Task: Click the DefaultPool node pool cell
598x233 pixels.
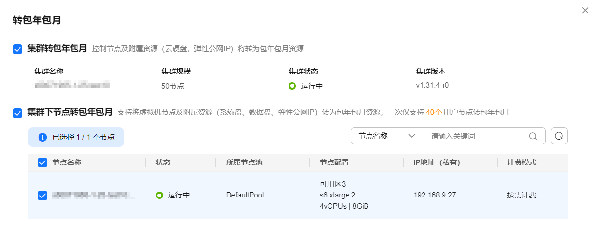Action: (245, 195)
